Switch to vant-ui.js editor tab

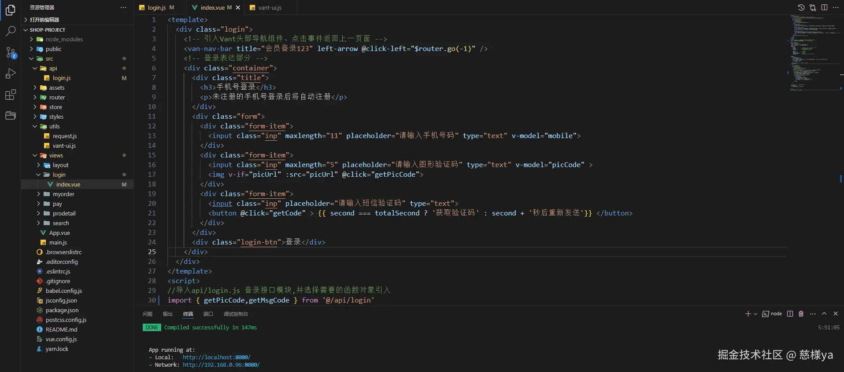point(270,7)
